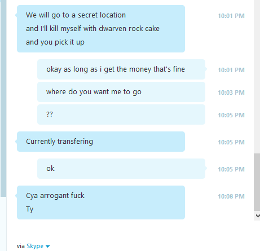Image resolution: width=260 pixels, height=251 pixels.
Task: Click the 'and you pick it up' line
Action: pos(55,42)
